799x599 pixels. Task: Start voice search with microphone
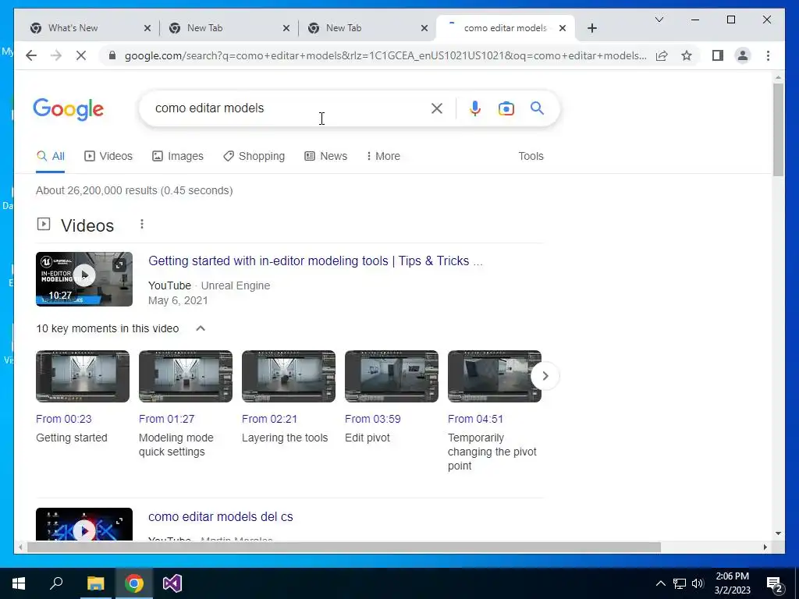475,108
